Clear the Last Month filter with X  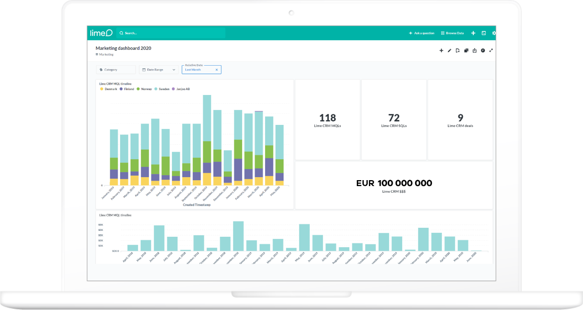[x=217, y=70]
